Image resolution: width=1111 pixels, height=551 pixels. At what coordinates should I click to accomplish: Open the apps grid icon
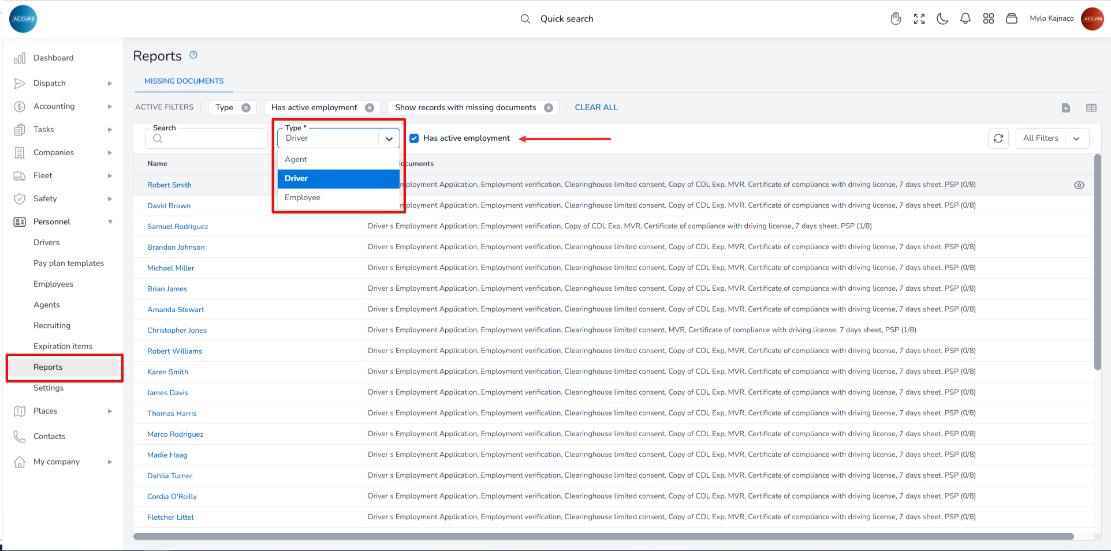[x=988, y=18]
